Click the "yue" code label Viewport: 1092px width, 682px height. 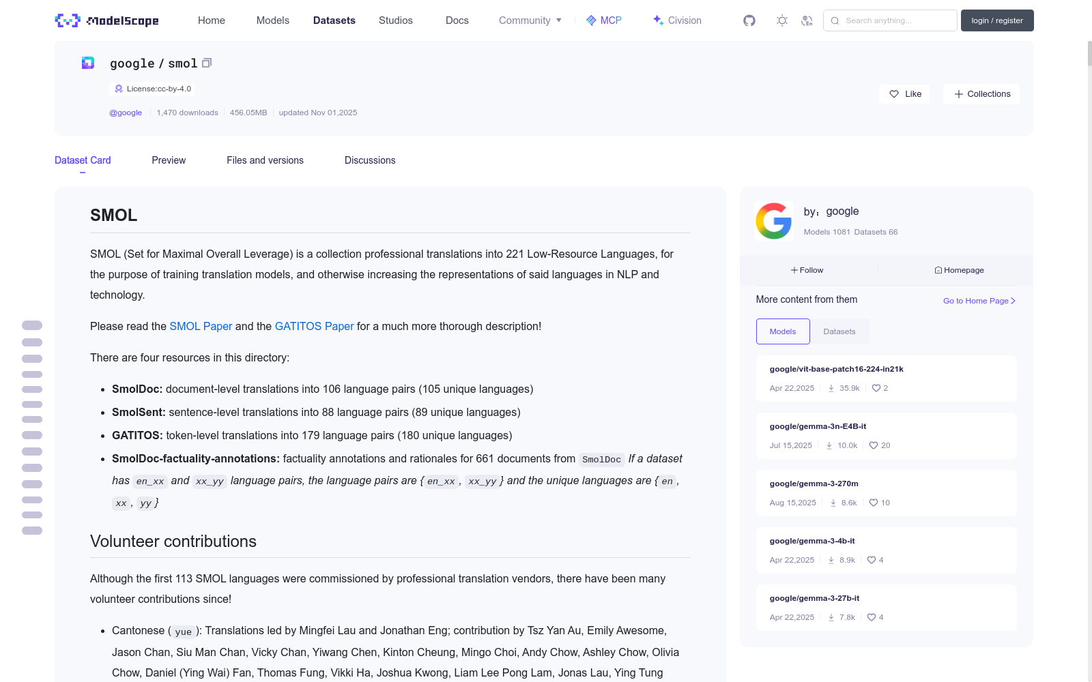click(x=184, y=632)
